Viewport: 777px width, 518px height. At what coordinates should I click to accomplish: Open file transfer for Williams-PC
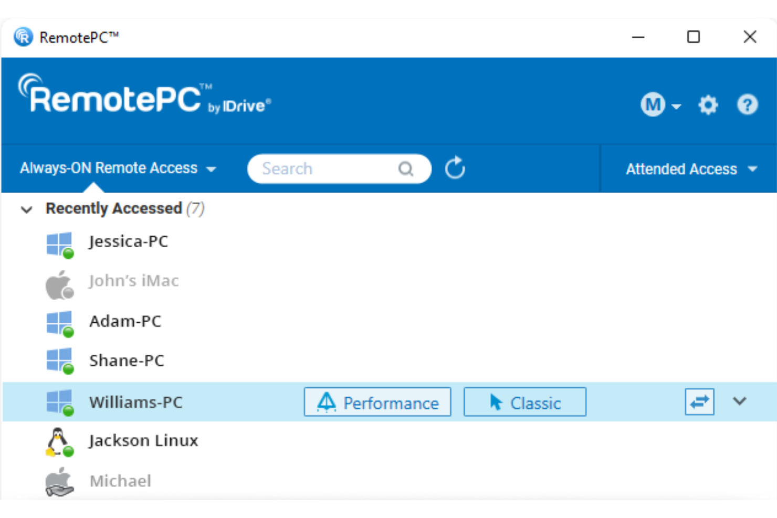click(699, 401)
